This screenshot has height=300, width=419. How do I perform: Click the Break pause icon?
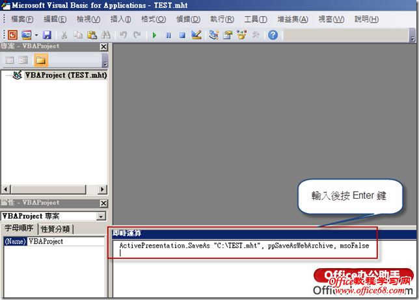[x=169, y=35]
